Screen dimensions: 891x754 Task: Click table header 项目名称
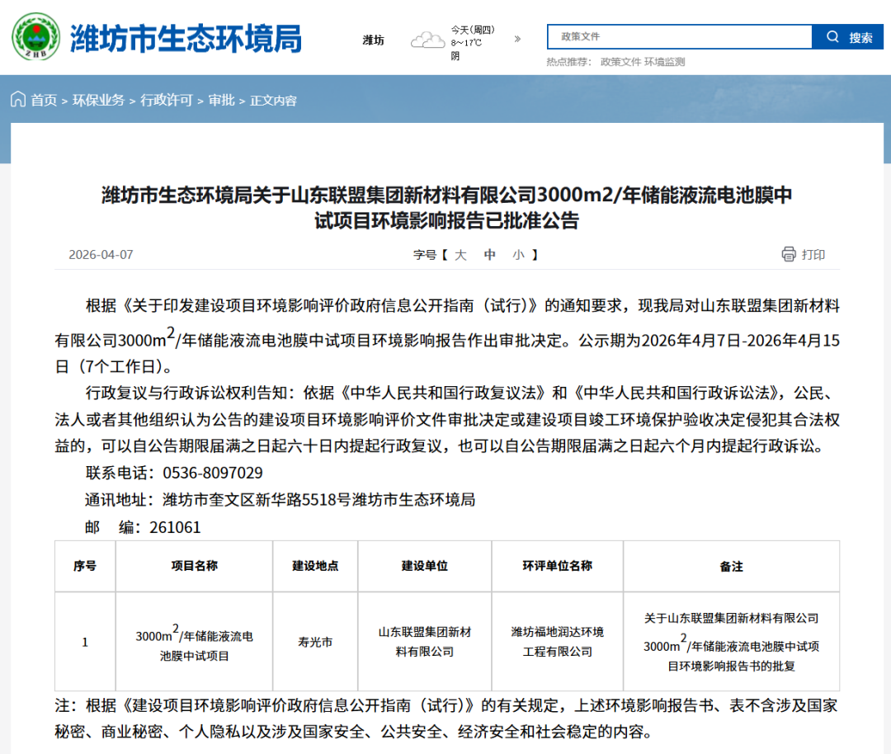pos(195,566)
